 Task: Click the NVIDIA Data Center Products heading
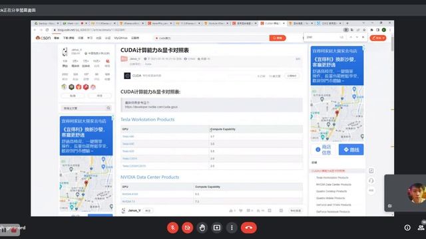click(x=150, y=177)
